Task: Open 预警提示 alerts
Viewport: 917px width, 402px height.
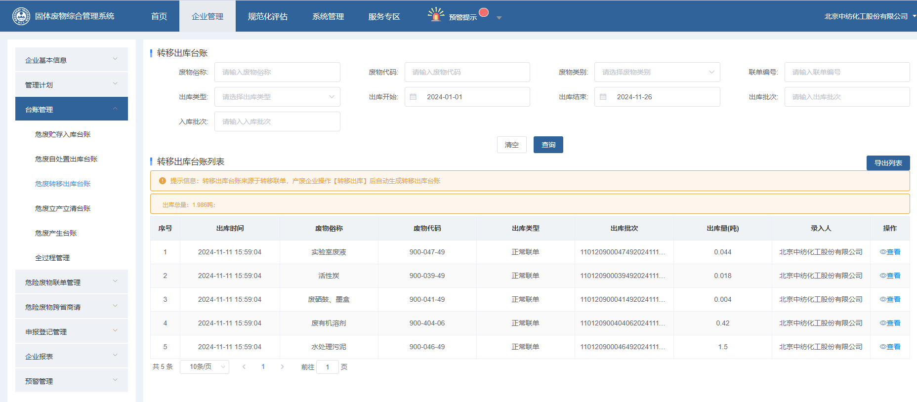Action: (x=462, y=17)
